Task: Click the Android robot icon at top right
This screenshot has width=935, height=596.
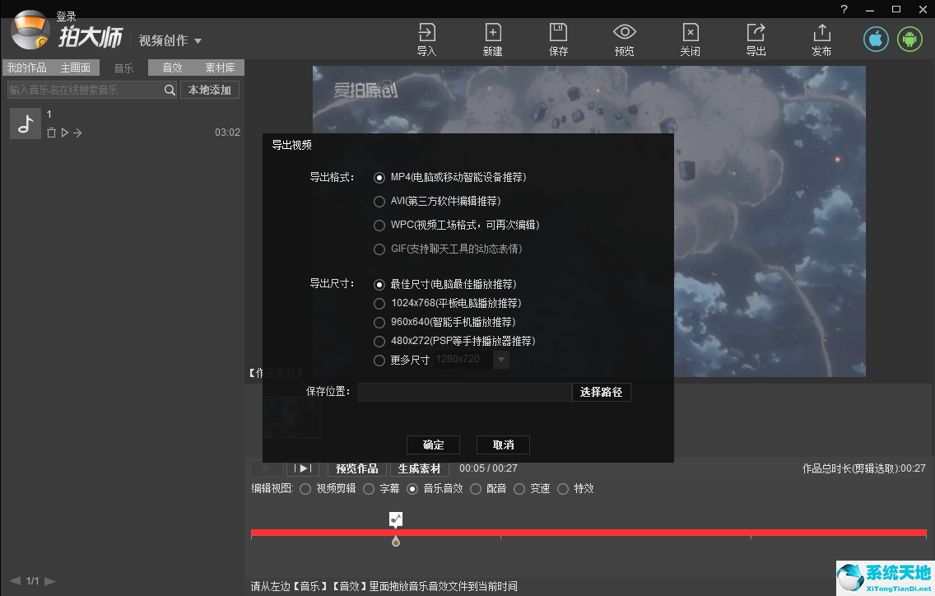Action: point(909,38)
